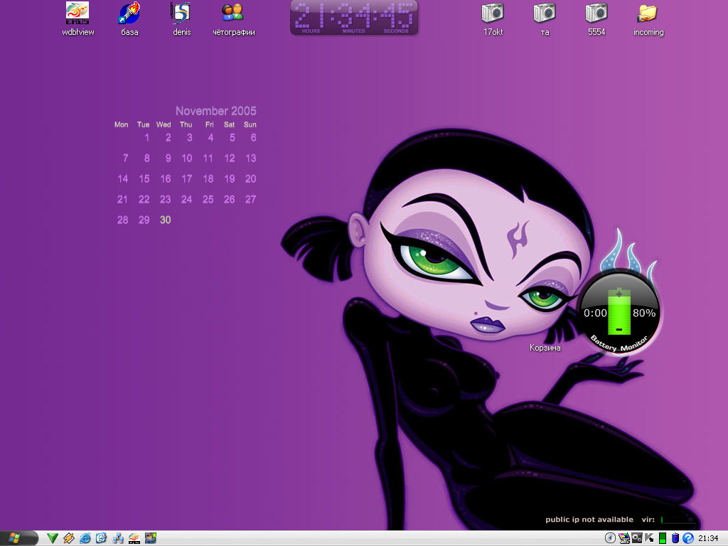Select day 7 in the calendar

[x=125, y=159]
